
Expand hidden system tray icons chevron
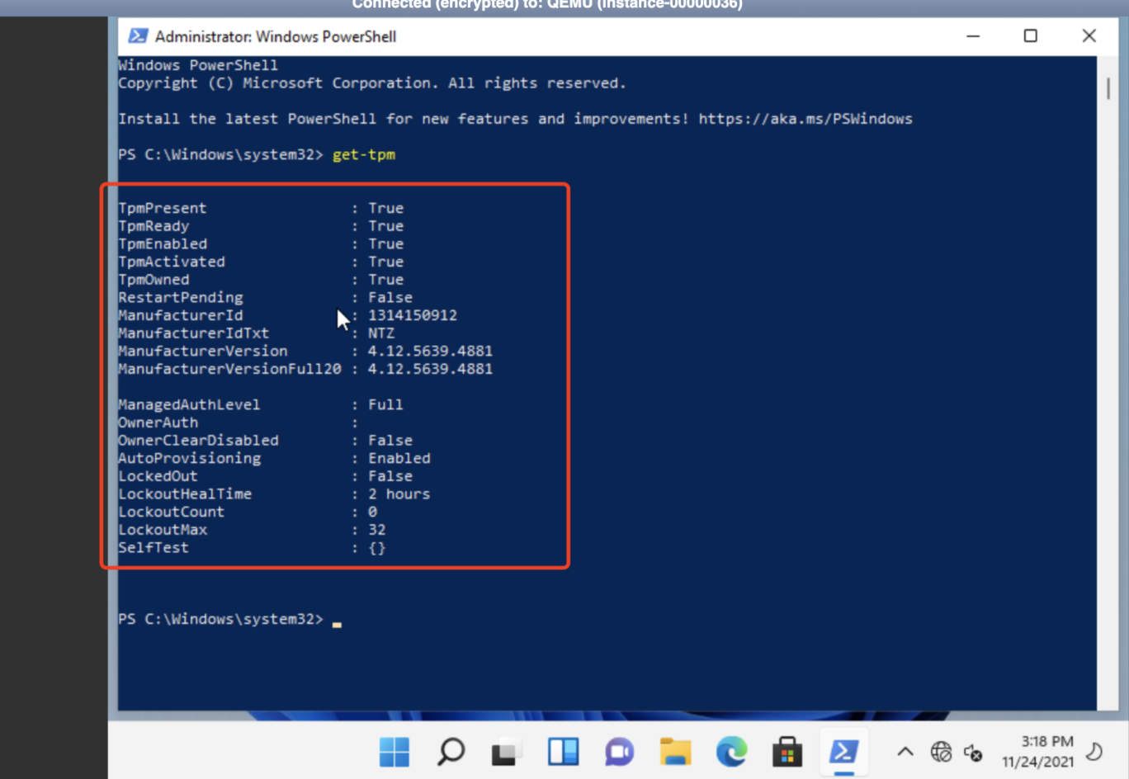905,752
